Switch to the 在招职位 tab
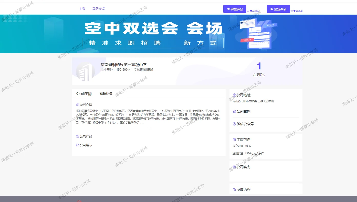The height and width of the screenshot is (202, 357). tap(106, 93)
